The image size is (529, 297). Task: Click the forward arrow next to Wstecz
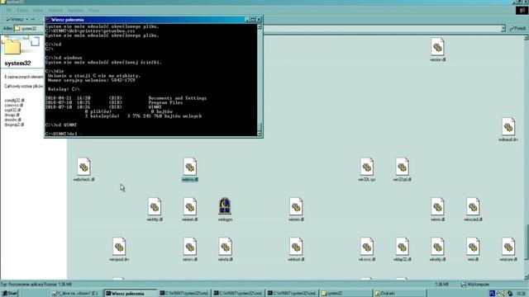click(x=33, y=19)
